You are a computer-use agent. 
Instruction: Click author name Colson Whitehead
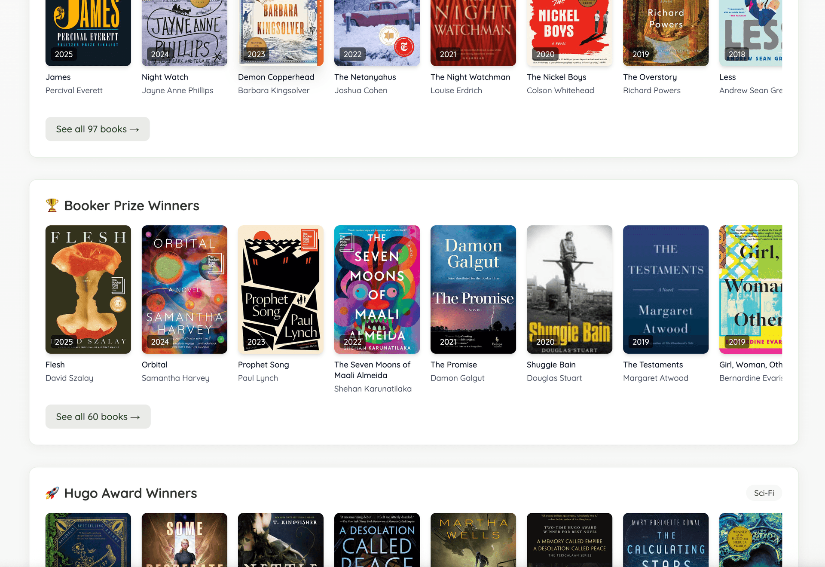pyautogui.click(x=560, y=90)
